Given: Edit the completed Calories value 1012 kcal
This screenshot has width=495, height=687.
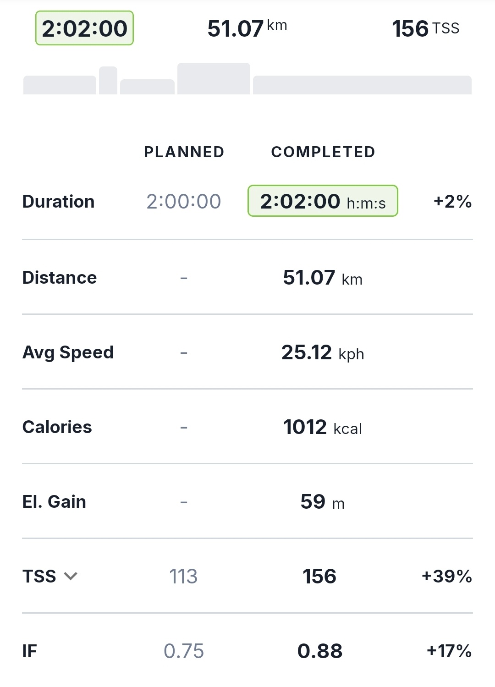Looking at the screenshot, I should pyautogui.click(x=323, y=427).
